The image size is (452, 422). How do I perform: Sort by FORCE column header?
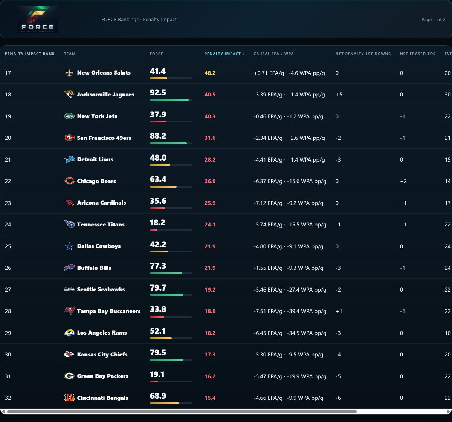156,54
